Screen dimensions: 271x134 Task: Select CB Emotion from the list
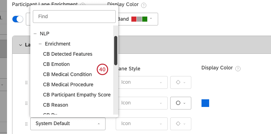pyautogui.click(x=56, y=64)
